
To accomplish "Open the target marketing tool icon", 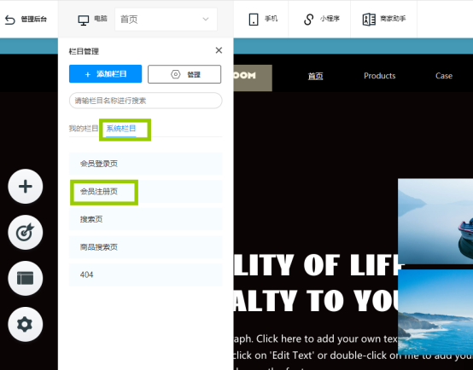I will [26, 232].
